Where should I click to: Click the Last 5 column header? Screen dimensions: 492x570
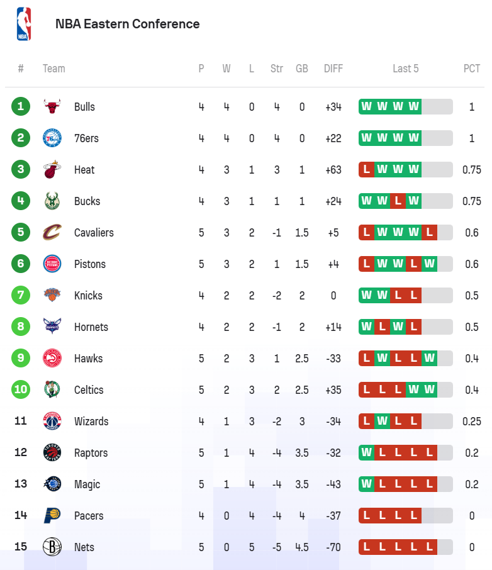[405, 69]
